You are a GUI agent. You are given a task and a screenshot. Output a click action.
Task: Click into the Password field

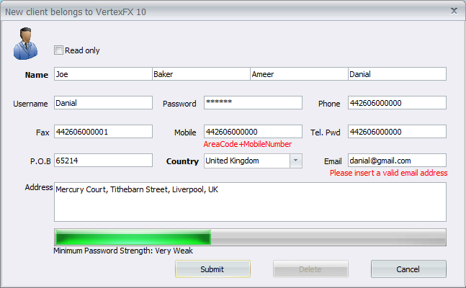[253, 103]
